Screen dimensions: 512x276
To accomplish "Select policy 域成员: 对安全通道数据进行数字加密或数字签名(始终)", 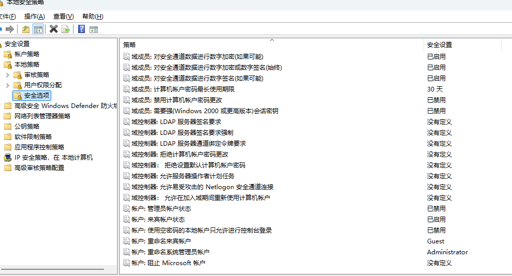I will (207, 68).
